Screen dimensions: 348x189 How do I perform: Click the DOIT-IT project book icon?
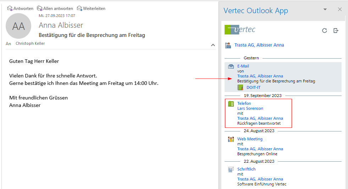coord(241,87)
